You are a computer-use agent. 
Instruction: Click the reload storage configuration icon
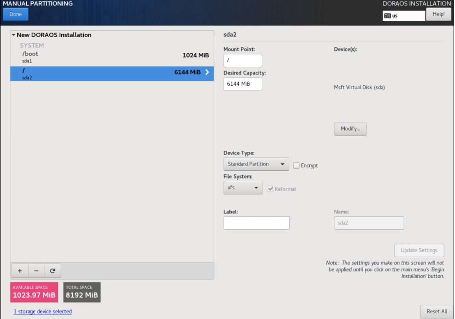coord(53,271)
